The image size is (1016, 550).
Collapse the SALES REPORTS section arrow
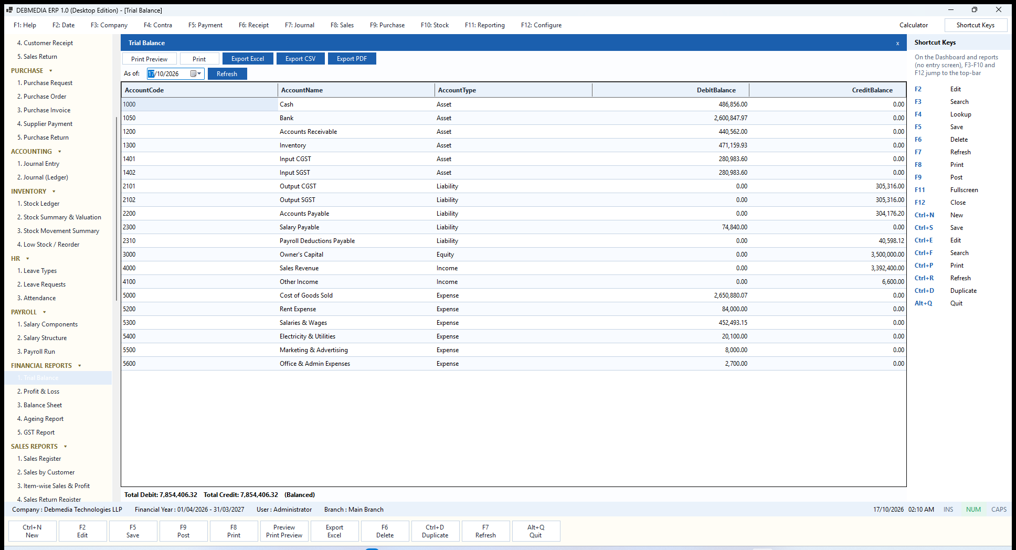click(66, 447)
